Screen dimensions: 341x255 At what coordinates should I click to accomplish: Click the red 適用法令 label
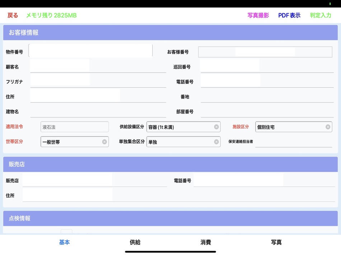(x=14, y=127)
